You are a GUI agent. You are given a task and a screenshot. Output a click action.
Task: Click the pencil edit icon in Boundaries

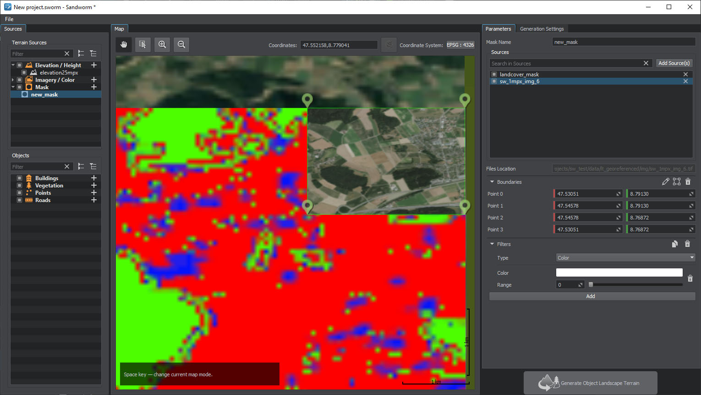click(x=666, y=181)
